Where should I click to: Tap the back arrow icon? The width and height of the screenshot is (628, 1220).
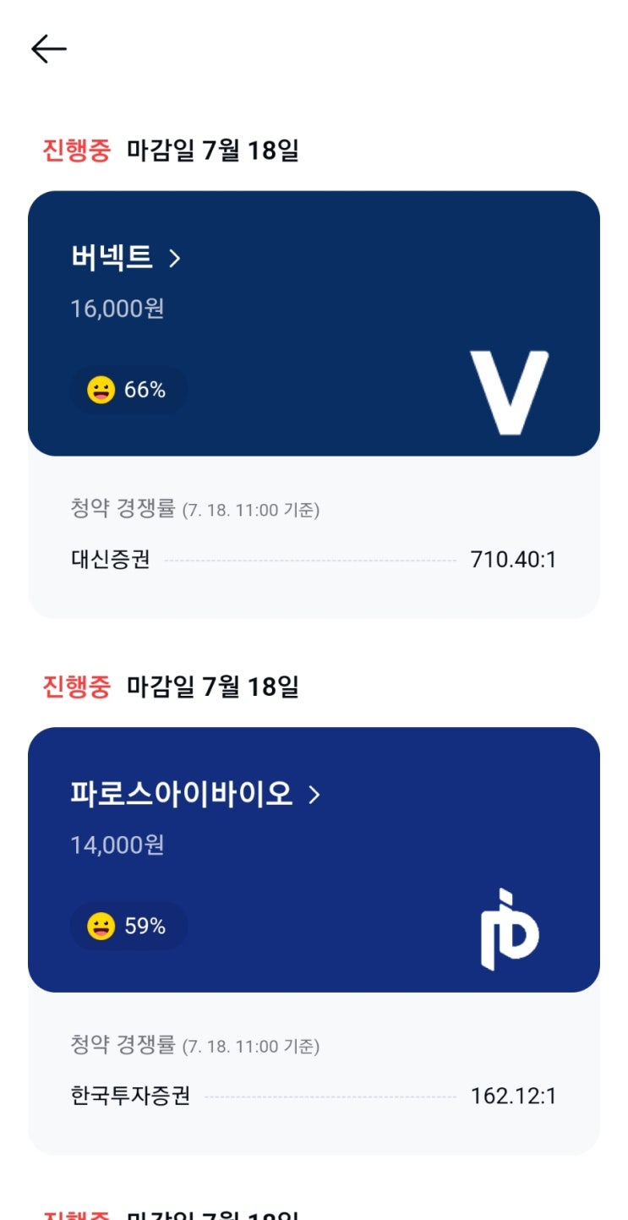click(49, 49)
